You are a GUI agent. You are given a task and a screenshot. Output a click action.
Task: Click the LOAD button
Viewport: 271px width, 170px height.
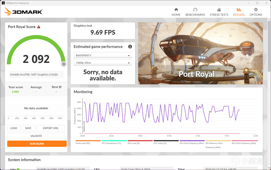(x=14, y=128)
